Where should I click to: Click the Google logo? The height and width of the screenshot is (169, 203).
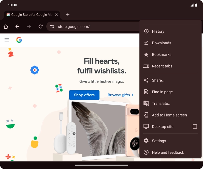click(x=19, y=40)
